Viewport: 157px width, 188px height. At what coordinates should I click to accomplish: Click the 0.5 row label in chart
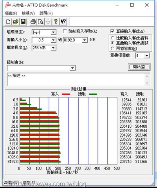(x=16, y=100)
